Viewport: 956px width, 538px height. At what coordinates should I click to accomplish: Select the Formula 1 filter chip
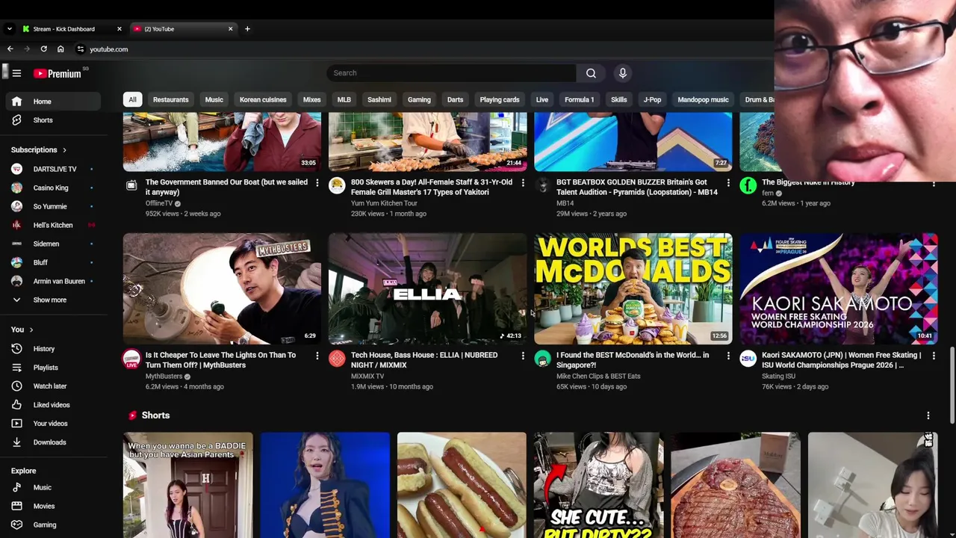pos(579,99)
